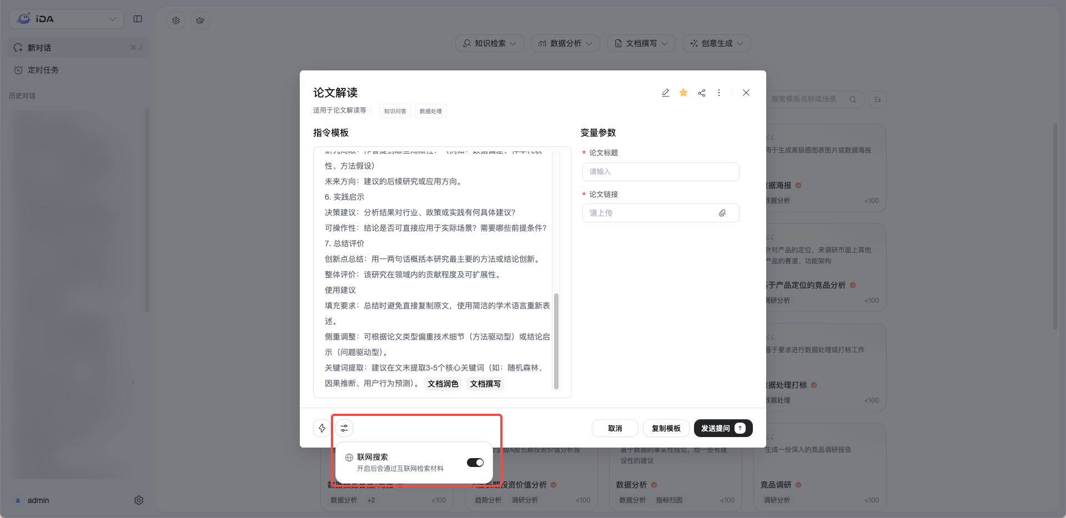
Task: Click the sliders settings icon in dialog footer
Action: [344, 428]
